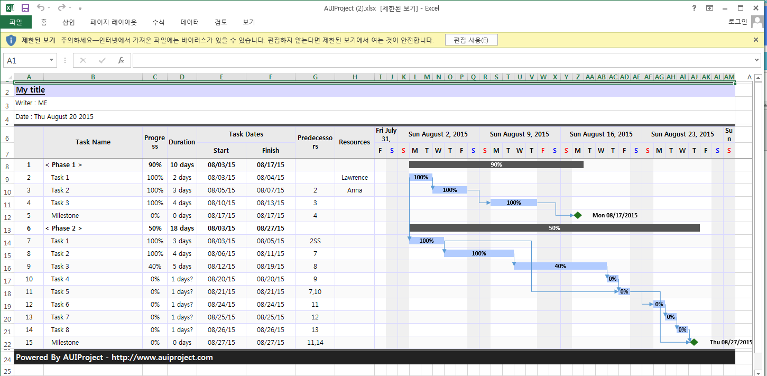The height and width of the screenshot is (376, 767).
Task: Select the Milestone diamond dated Mon 08/17/2015
Action: (x=577, y=215)
